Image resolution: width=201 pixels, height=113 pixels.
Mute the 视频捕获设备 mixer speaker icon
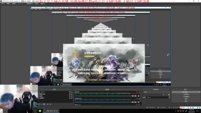(x=135, y=102)
